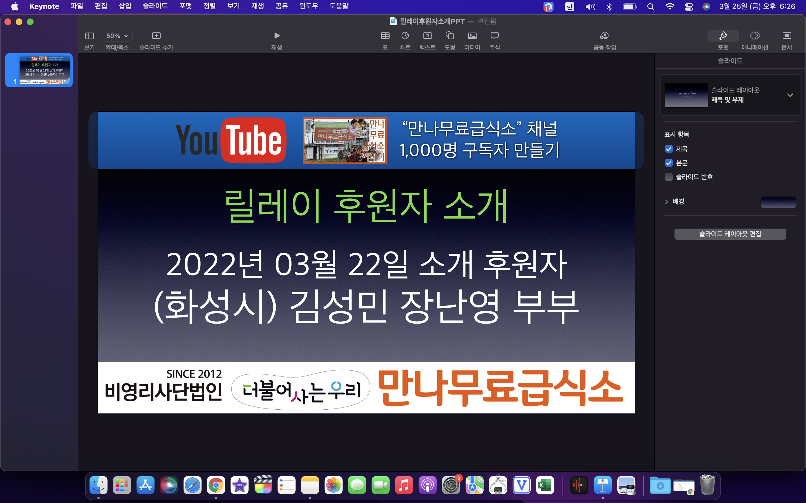Image resolution: width=806 pixels, height=503 pixels.
Task: Open the 50% zoom dropdown
Action: [117, 36]
